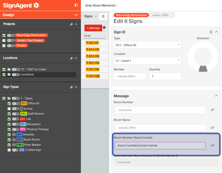The width and height of the screenshot is (222, 173).
Task: Collapse the Projects panel chevron
Action: (76, 24)
